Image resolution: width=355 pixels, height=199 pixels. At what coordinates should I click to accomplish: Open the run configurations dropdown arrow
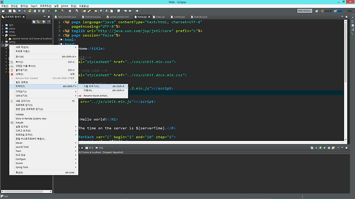point(59,11)
